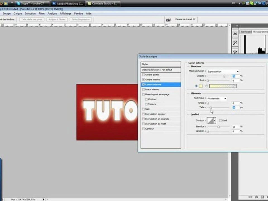Open the Tool Presets crossed-tools icon
This screenshot has height=201, width=268.
click(x=235, y=43)
